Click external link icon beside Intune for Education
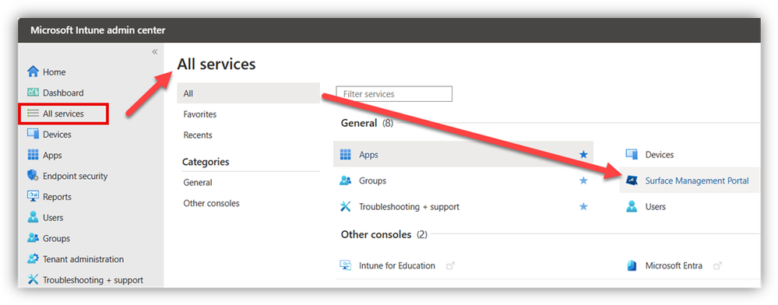Viewport: 778px width, 305px height. click(x=450, y=266)
